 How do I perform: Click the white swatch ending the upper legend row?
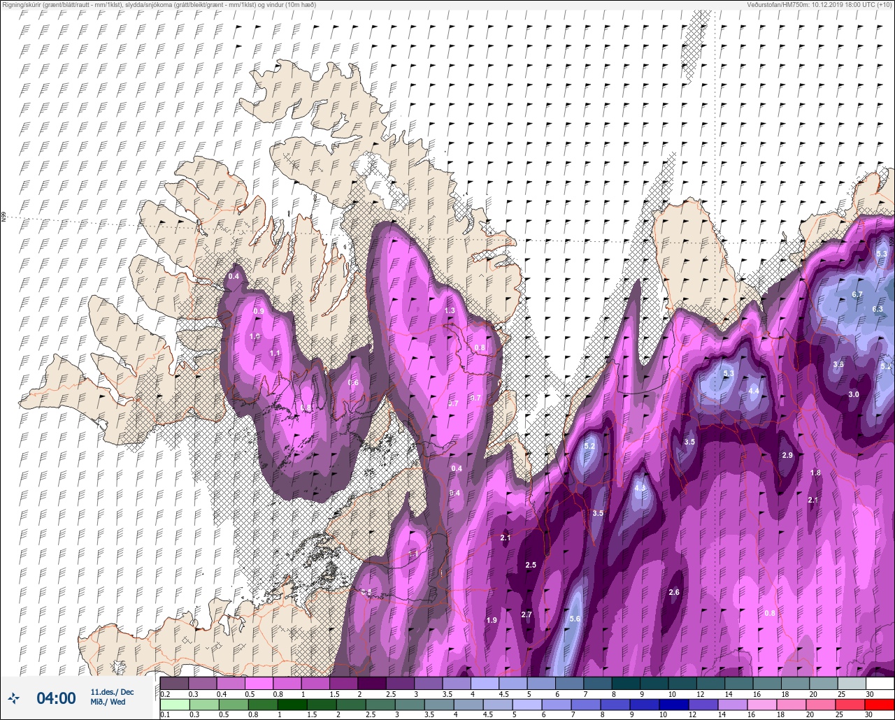click(x=880, y=683)
